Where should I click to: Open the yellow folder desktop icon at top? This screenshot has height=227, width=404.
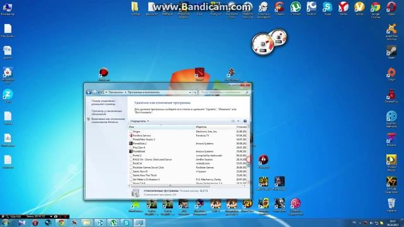136,8
